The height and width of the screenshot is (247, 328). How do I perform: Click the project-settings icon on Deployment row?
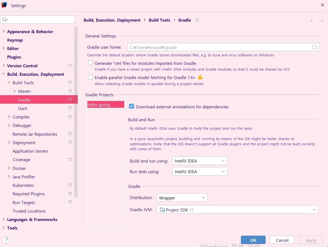coord(70,142)
